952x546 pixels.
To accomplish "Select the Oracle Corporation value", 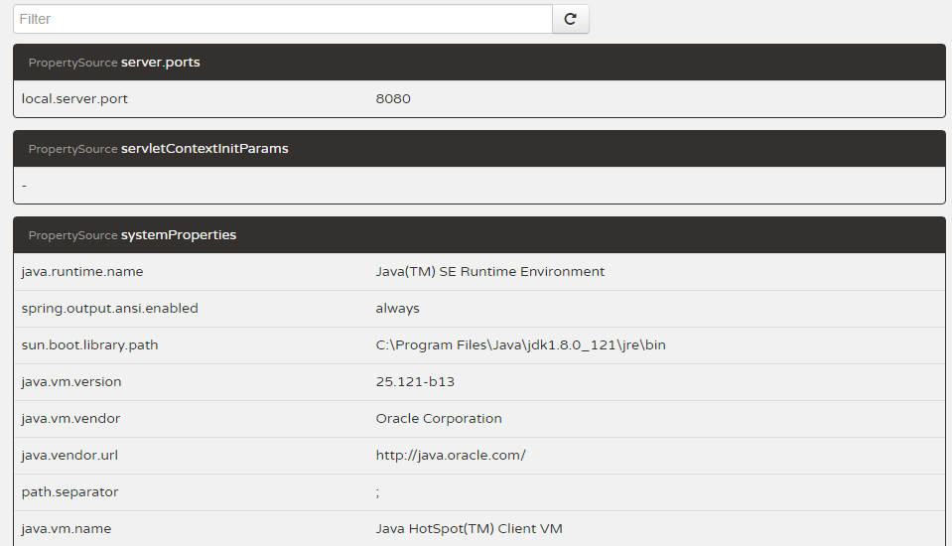I will [x=439, y=419].
